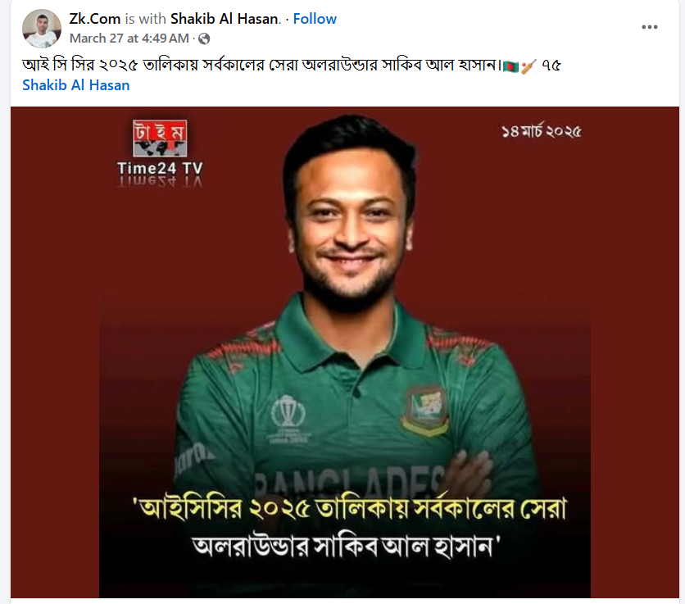Click the yellow Bangla headline in the image
Viewport: 685px width, 604px height.
350,508
